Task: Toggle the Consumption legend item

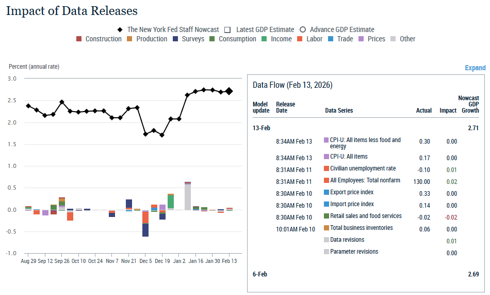Action: 212,39
